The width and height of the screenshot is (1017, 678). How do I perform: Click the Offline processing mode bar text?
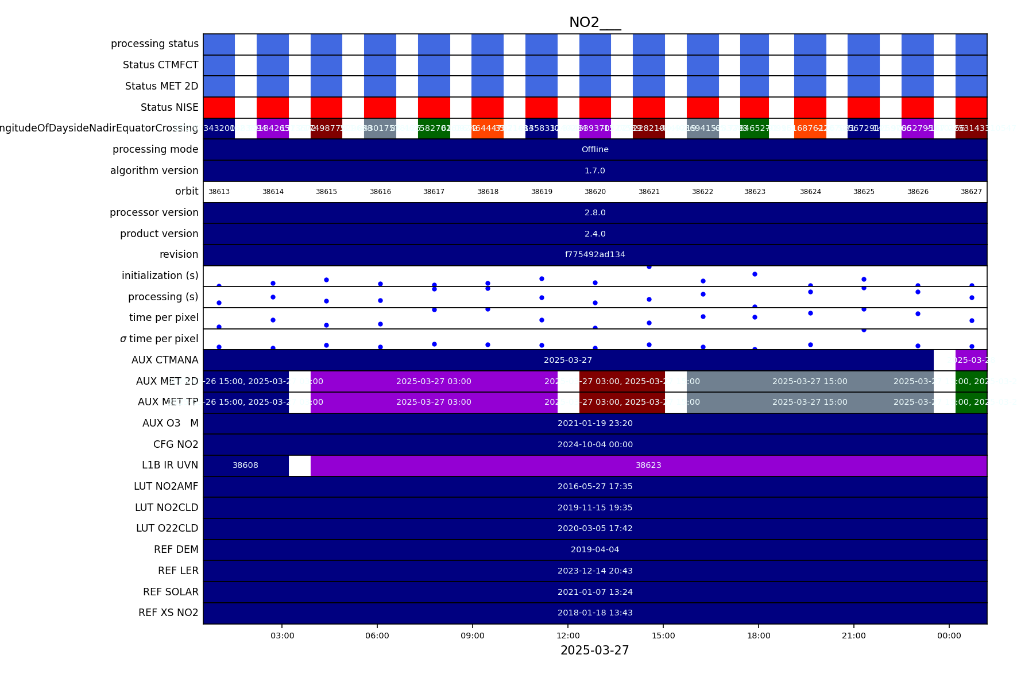[x=595, y=149]
